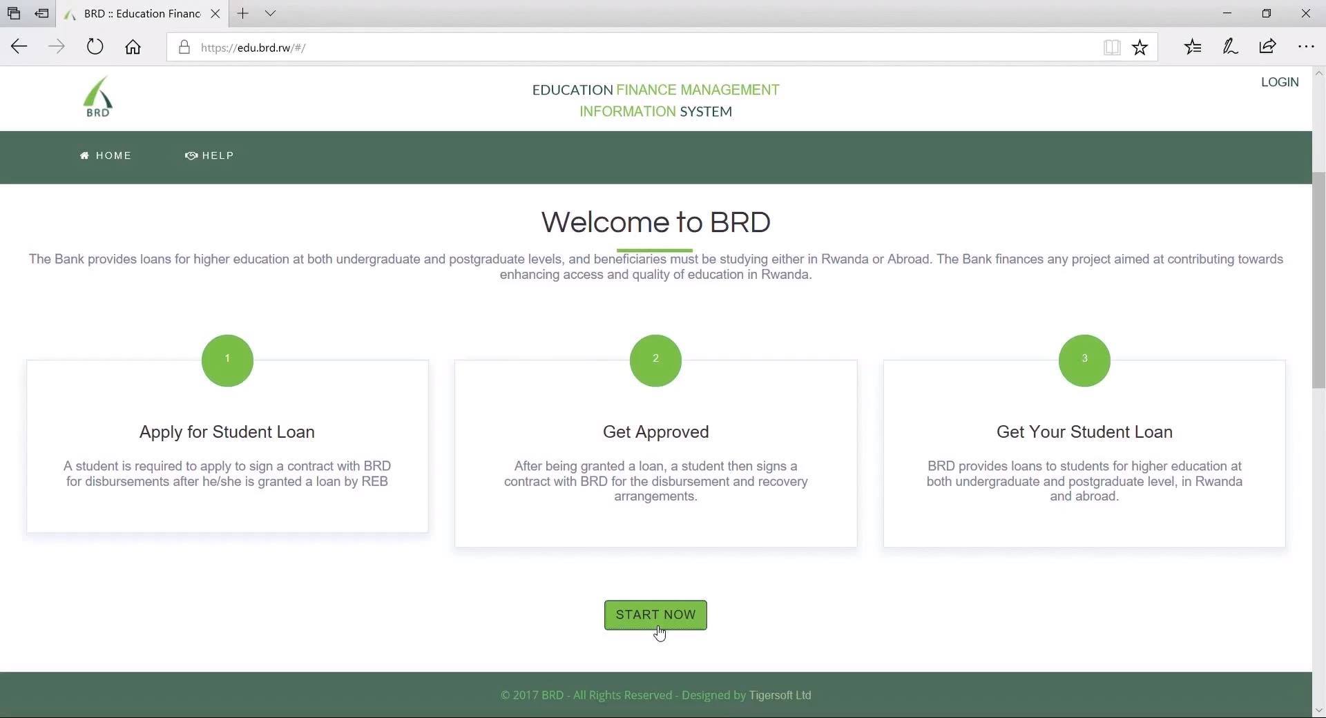Click the browser Forward arrow
The width and height of the screenshot is (1326, 718).
pos(57,47)
